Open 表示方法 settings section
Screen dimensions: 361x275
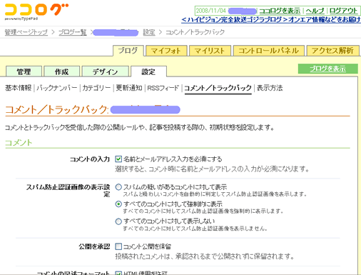(x=270, y=88)
